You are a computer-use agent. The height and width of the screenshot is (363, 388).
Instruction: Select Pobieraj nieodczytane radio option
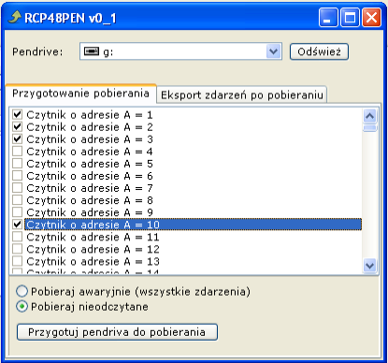22,306
